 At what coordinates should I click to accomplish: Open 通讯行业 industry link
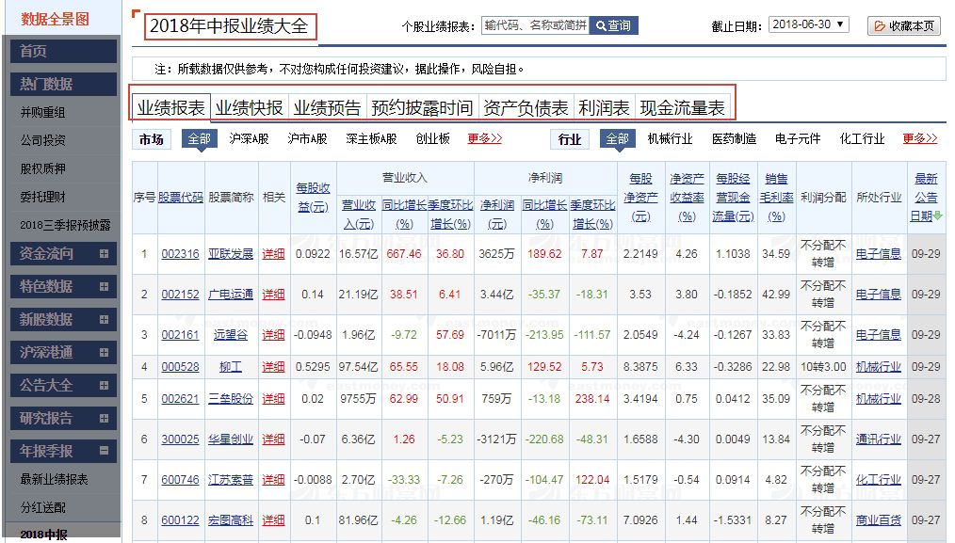pos(879,439)
